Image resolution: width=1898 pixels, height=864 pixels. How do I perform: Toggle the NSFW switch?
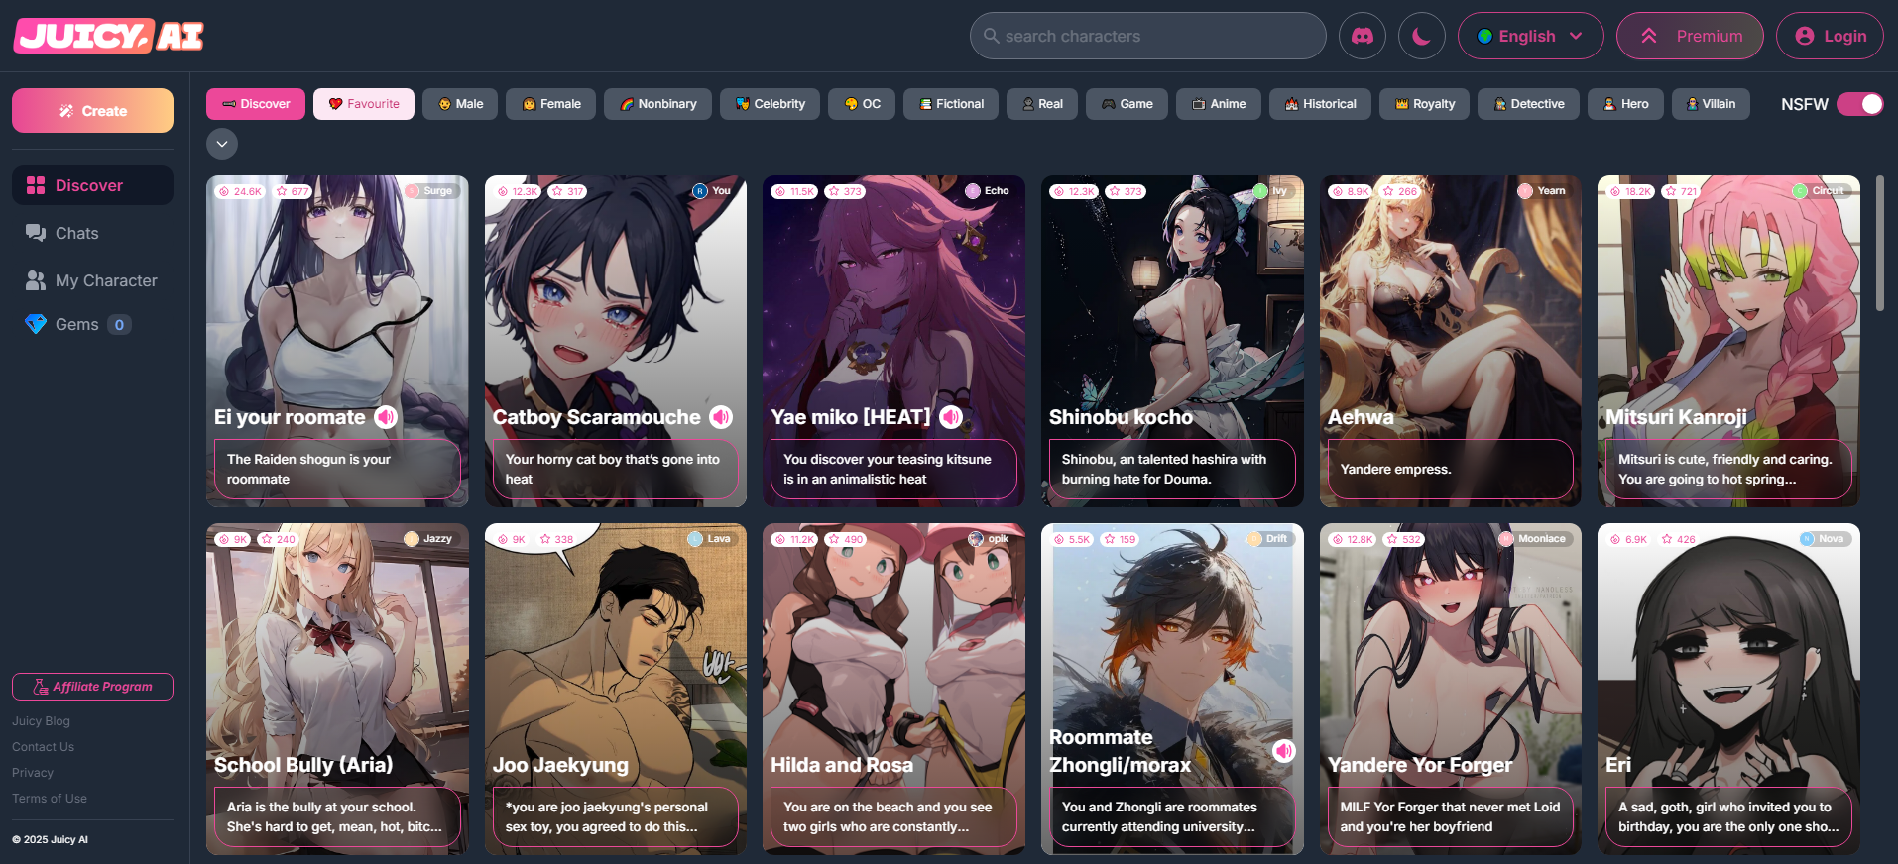pos(1859,104)
